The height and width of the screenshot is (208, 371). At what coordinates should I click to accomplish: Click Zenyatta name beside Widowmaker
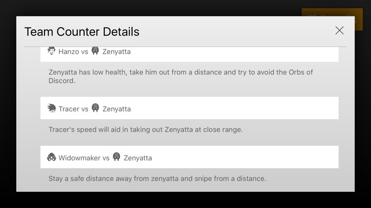click(138, 158)
